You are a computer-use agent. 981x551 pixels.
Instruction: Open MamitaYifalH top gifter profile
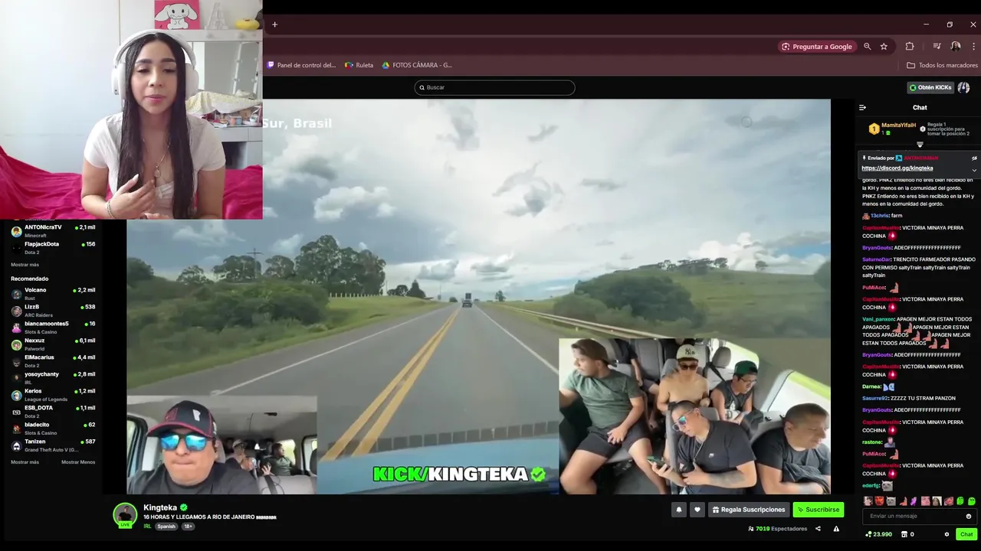898,125
